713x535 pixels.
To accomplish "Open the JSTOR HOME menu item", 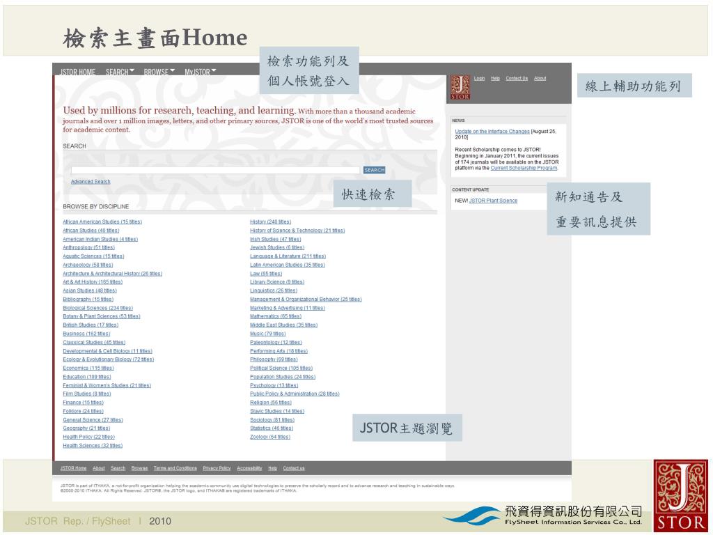I will [78, 72].
